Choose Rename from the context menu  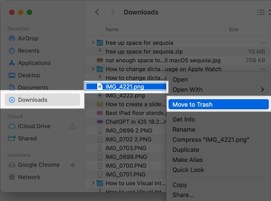click(184, 129)
